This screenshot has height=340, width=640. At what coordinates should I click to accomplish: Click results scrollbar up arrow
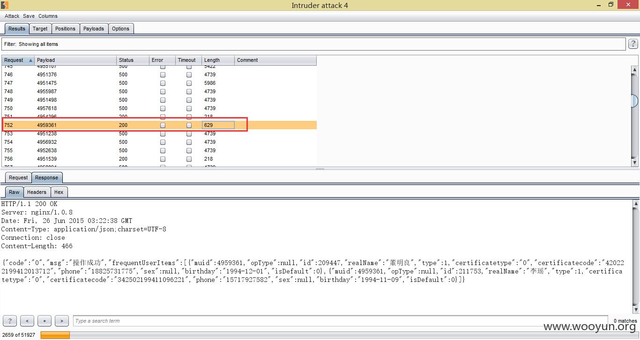(x=635, y=70)
